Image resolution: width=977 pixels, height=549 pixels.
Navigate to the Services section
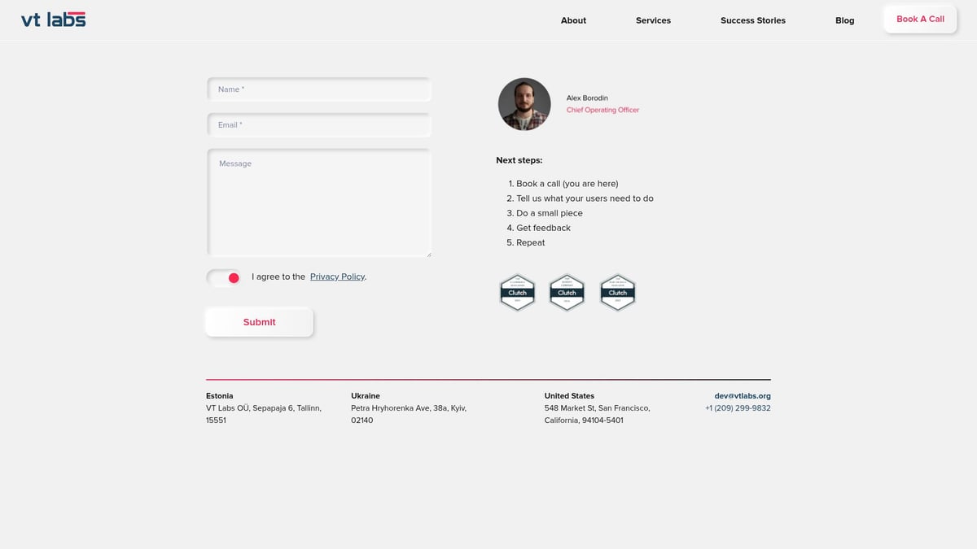click(653, 20)
